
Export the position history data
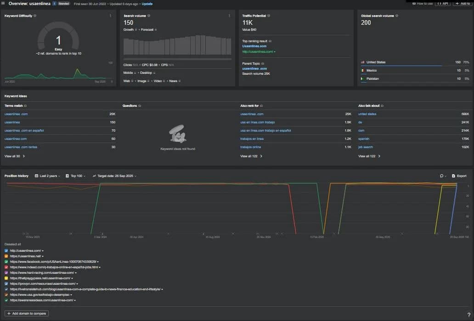click(459, 176)
